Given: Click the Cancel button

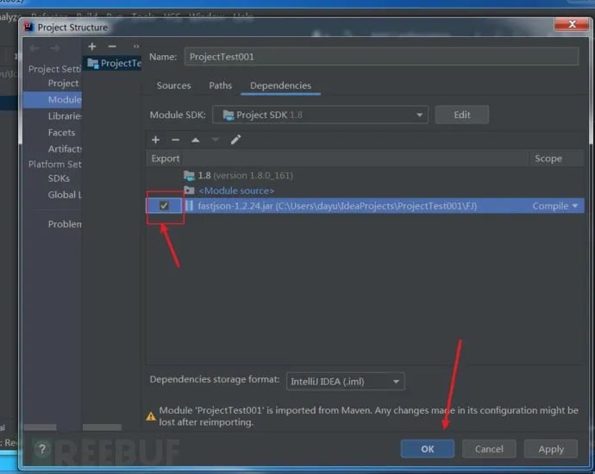Looking at the screenshot, I should click(489, 449).
